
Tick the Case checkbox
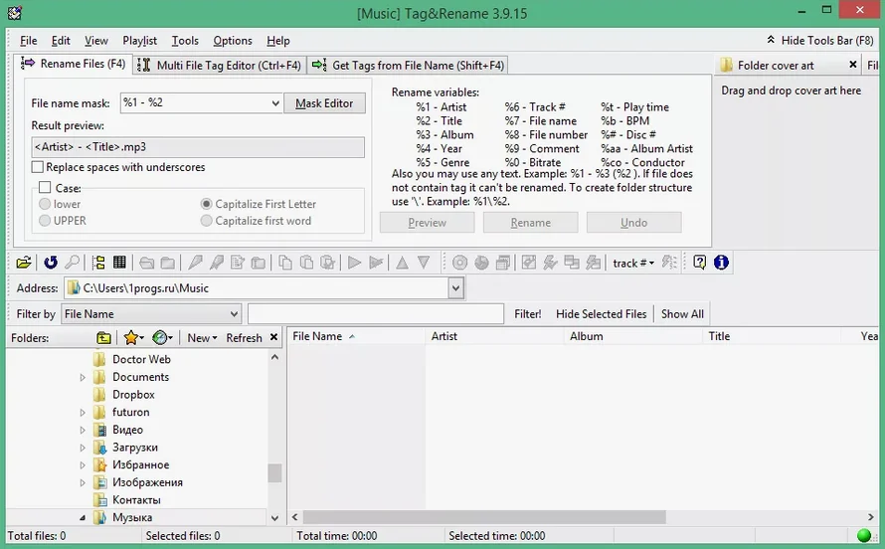point(45,187)
